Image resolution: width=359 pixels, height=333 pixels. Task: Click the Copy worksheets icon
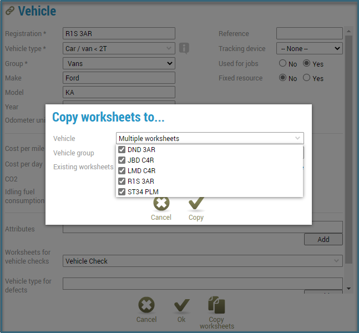(x=216, y=305)
